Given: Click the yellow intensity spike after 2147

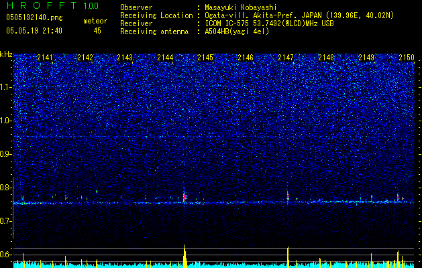Looking at the screenshot, I should [288, 257].
